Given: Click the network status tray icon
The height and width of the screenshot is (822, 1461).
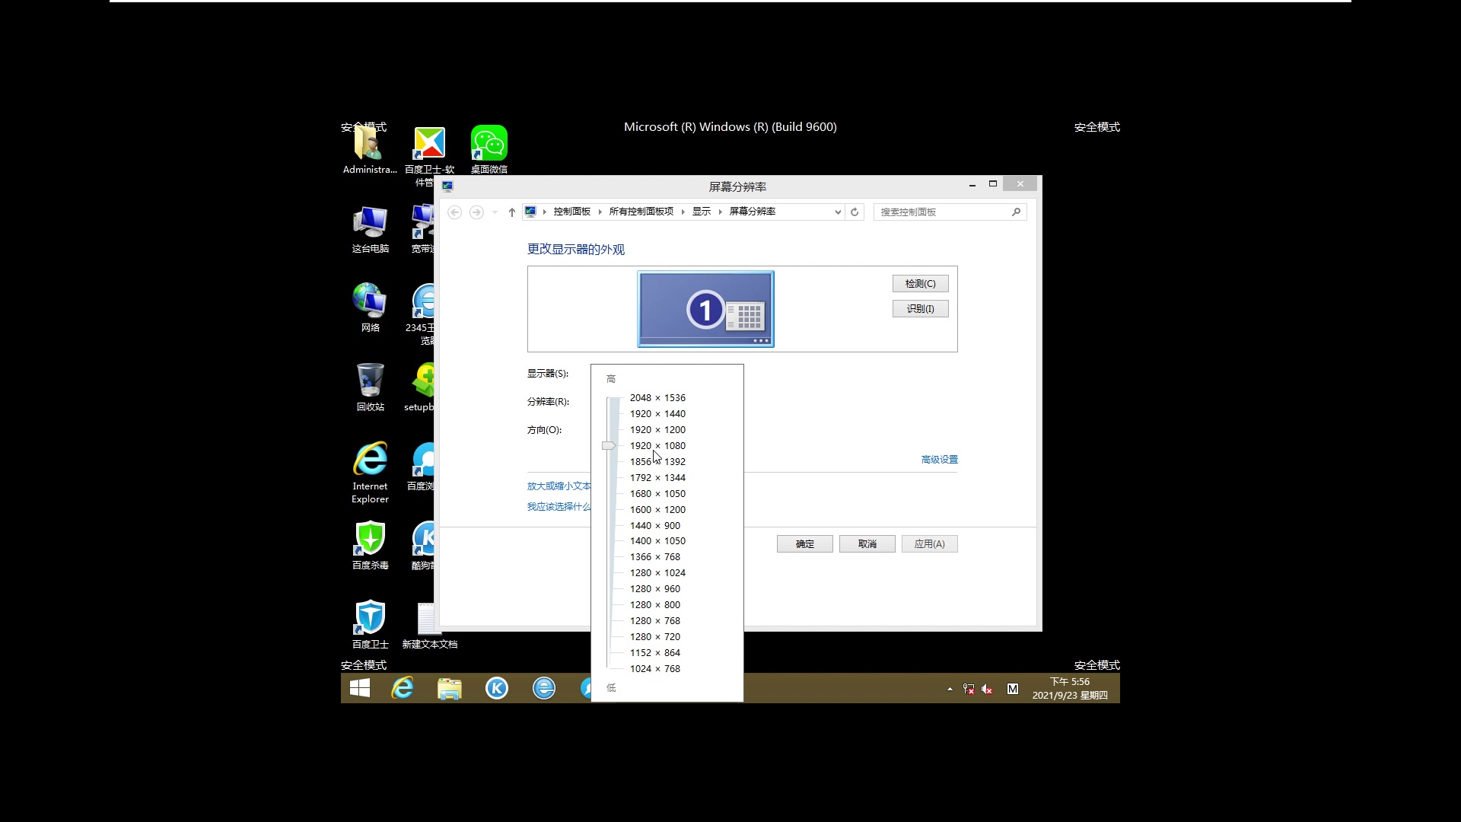Looking at the screenshot, I should tap(968, 689).
